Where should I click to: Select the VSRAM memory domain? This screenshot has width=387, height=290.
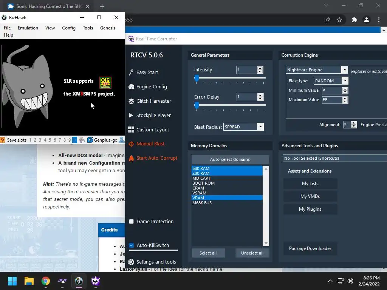pos(227,193)
